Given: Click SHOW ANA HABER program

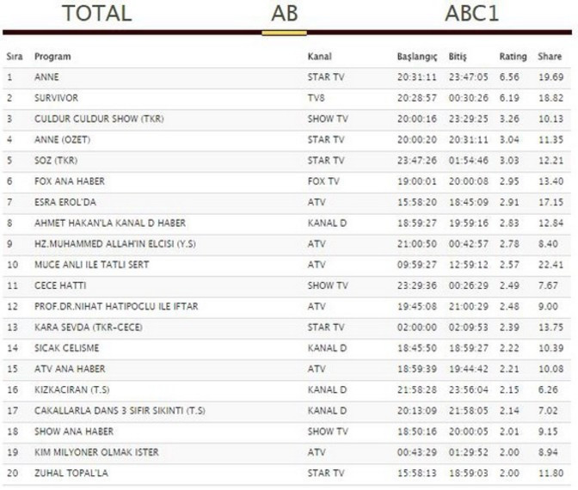Looking at the screenshot, I should click(74, 432).
